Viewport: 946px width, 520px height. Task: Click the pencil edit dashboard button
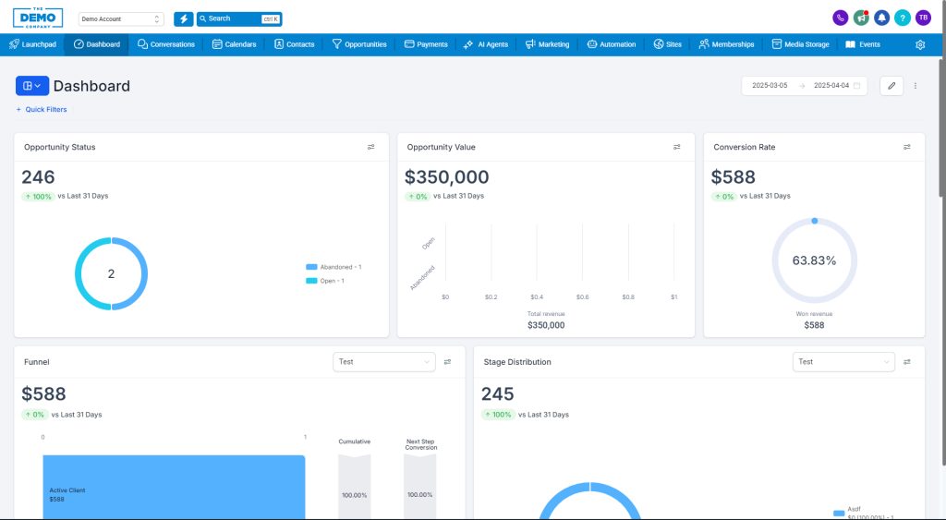coord(891,86)
